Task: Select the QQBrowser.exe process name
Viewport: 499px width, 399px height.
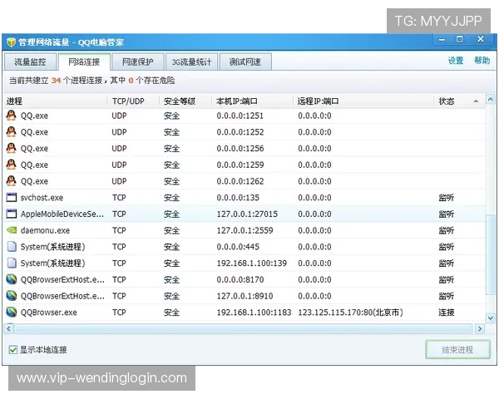Action: click(49, 313)
